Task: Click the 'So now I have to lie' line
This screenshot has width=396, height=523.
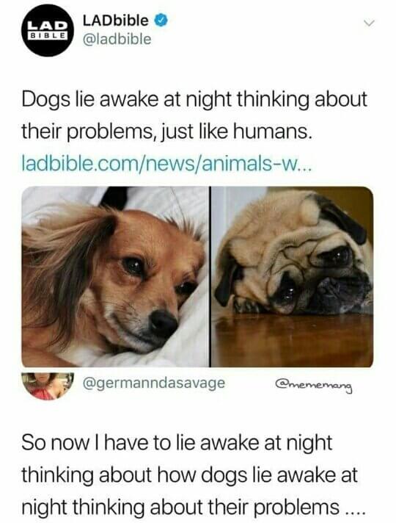Action: click(177, 443)
